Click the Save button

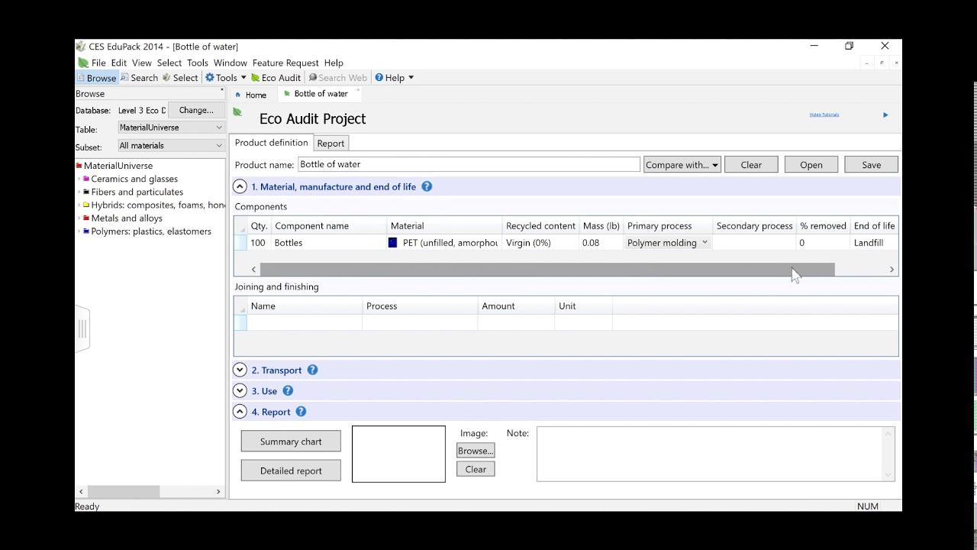coord(872,165)
